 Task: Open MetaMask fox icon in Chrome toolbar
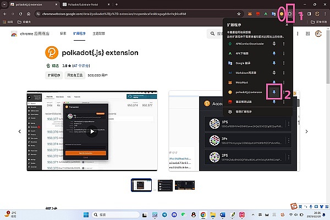coord(250,14)
